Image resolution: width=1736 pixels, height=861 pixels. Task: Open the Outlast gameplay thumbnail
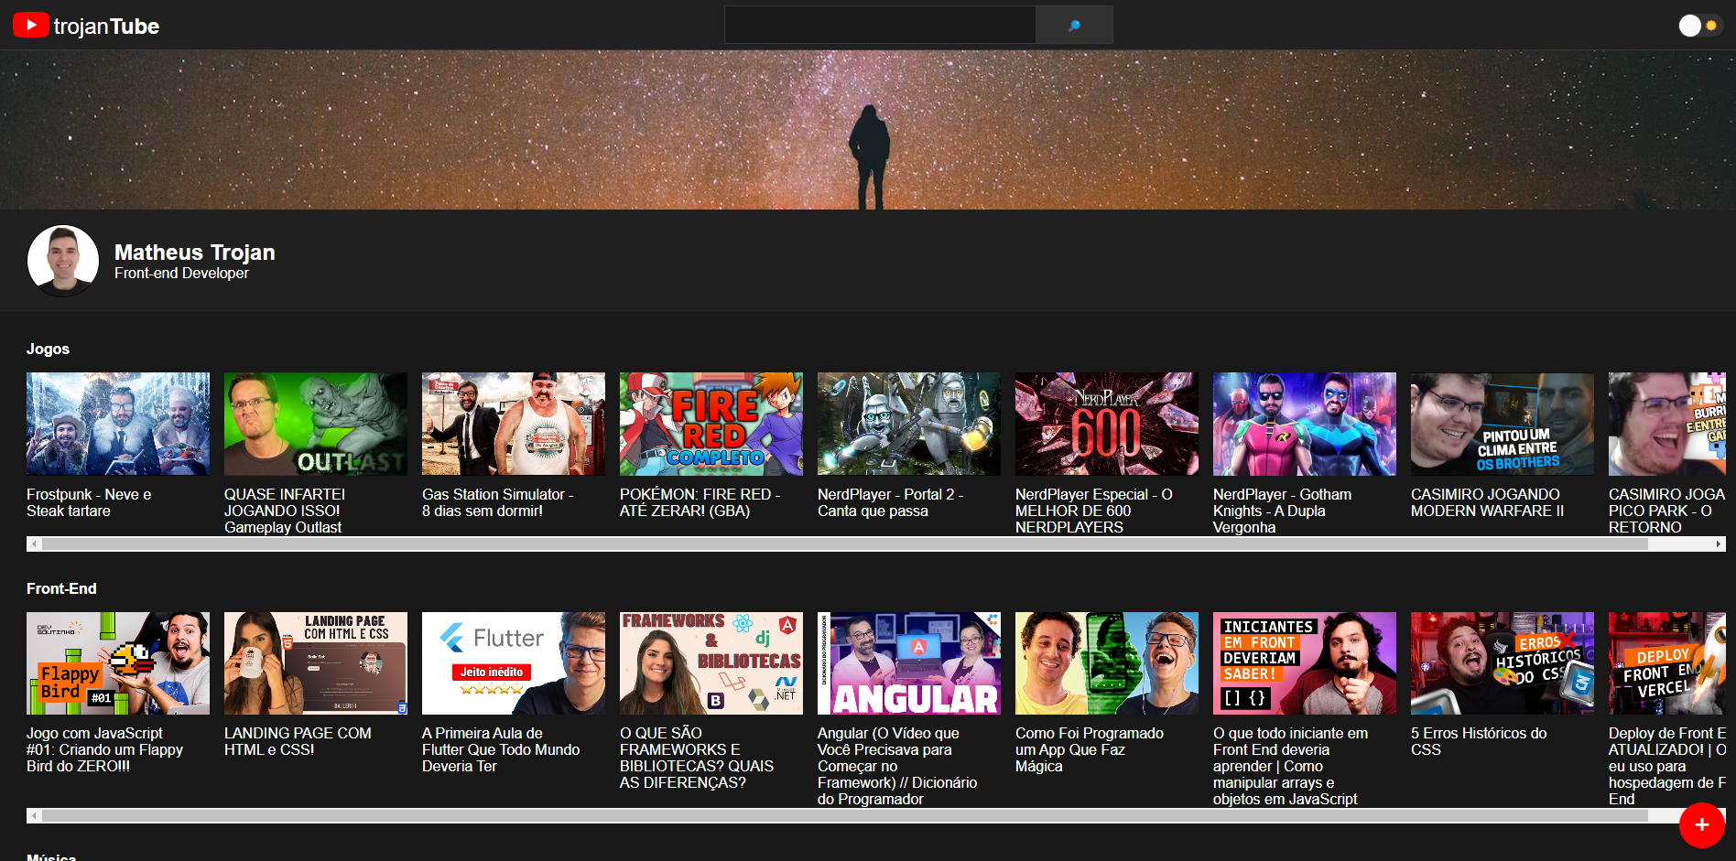pyautogui.click(x=316, y=424)
